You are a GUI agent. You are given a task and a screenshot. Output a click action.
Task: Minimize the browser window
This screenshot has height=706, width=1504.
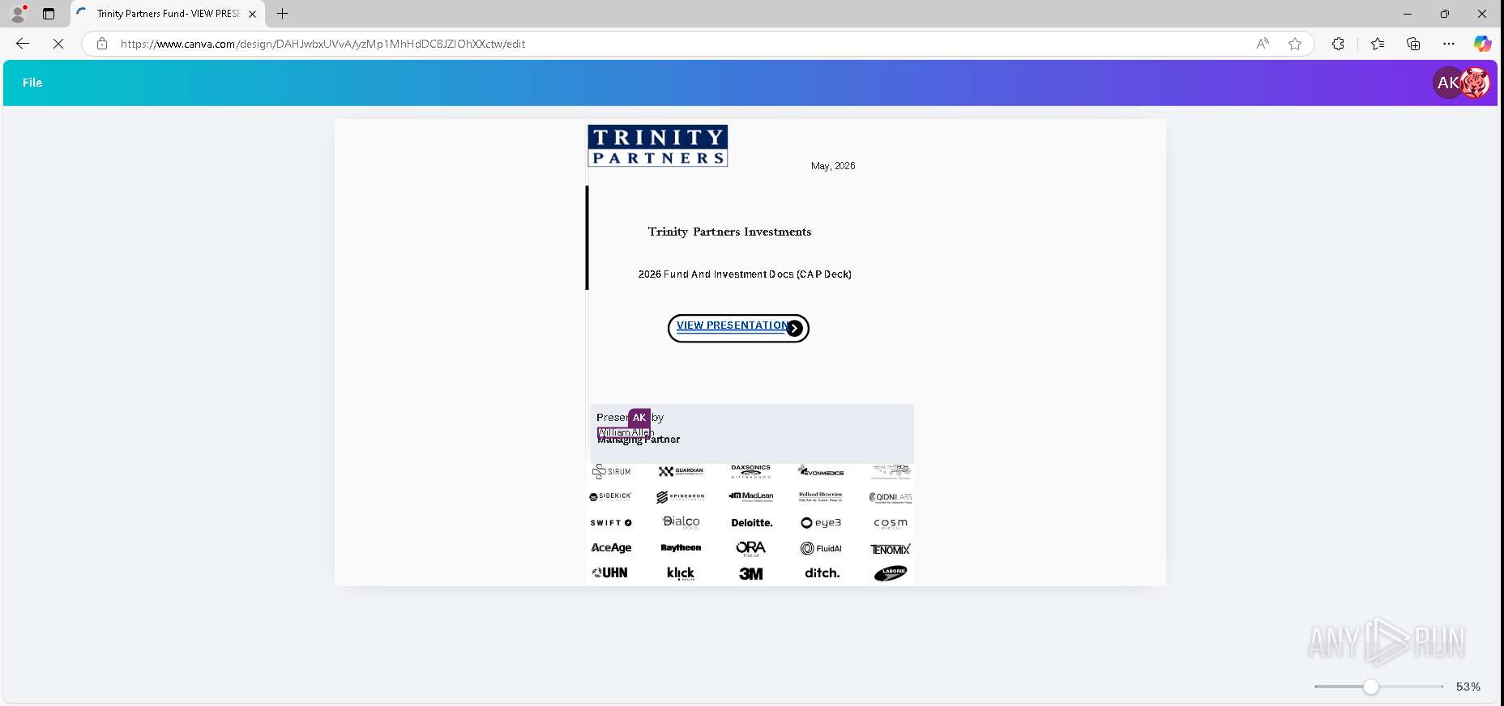tap(1408, 14)
